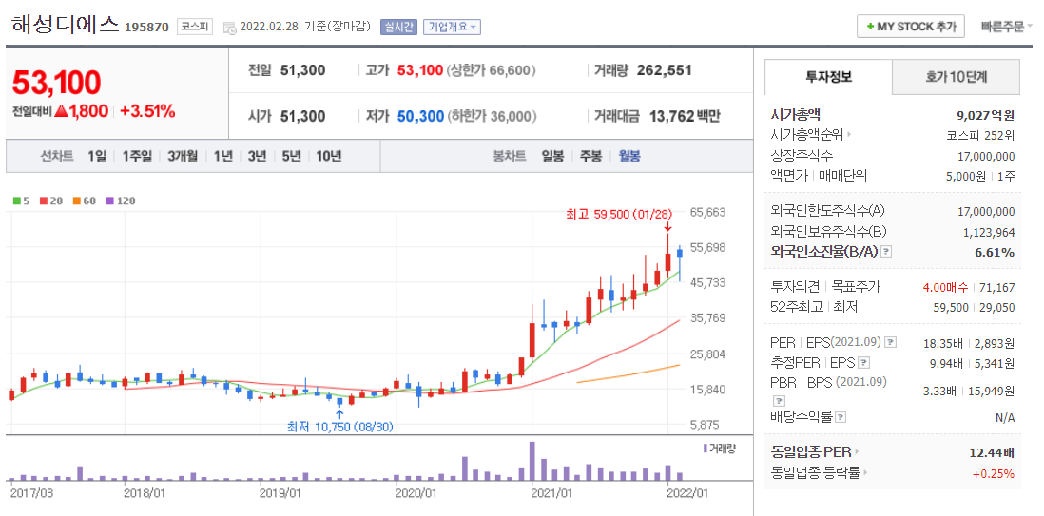Viewport: 1044px width, 516px height.
Task: Select the 5년 line chart period
Action: 291,157
